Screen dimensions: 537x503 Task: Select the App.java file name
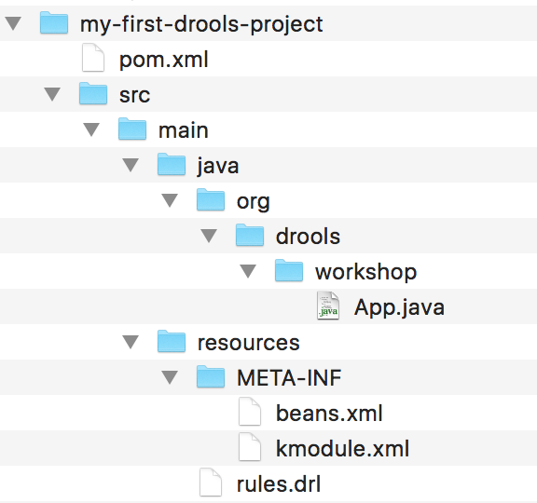(x=399, y=307)
